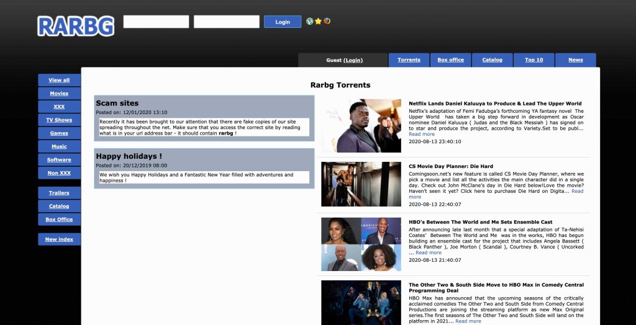Click the yellow star bookmark icon
The height and width of the screenshot is (325, 636).
(x=319, y=21)
